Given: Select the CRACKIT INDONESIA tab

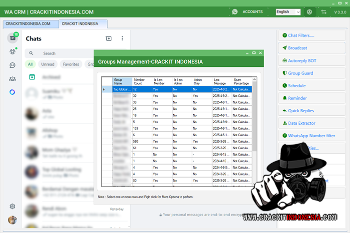Looking at the screenshot, I should pos(82,23).
